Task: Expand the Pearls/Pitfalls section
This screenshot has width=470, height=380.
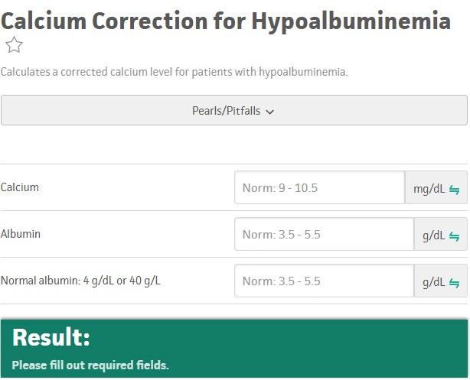Action: point(234,110)
